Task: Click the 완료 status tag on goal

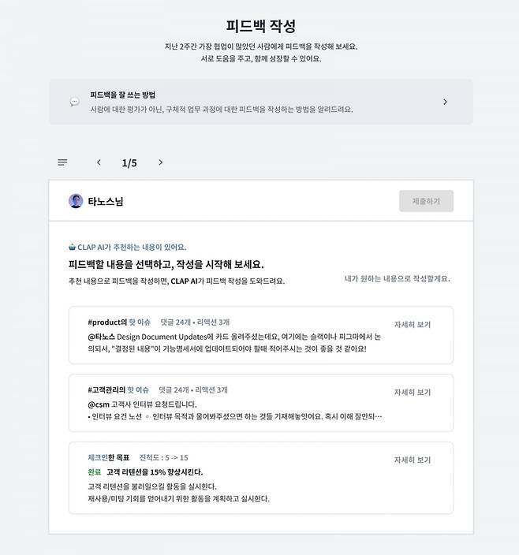Action: pos(95,471)
